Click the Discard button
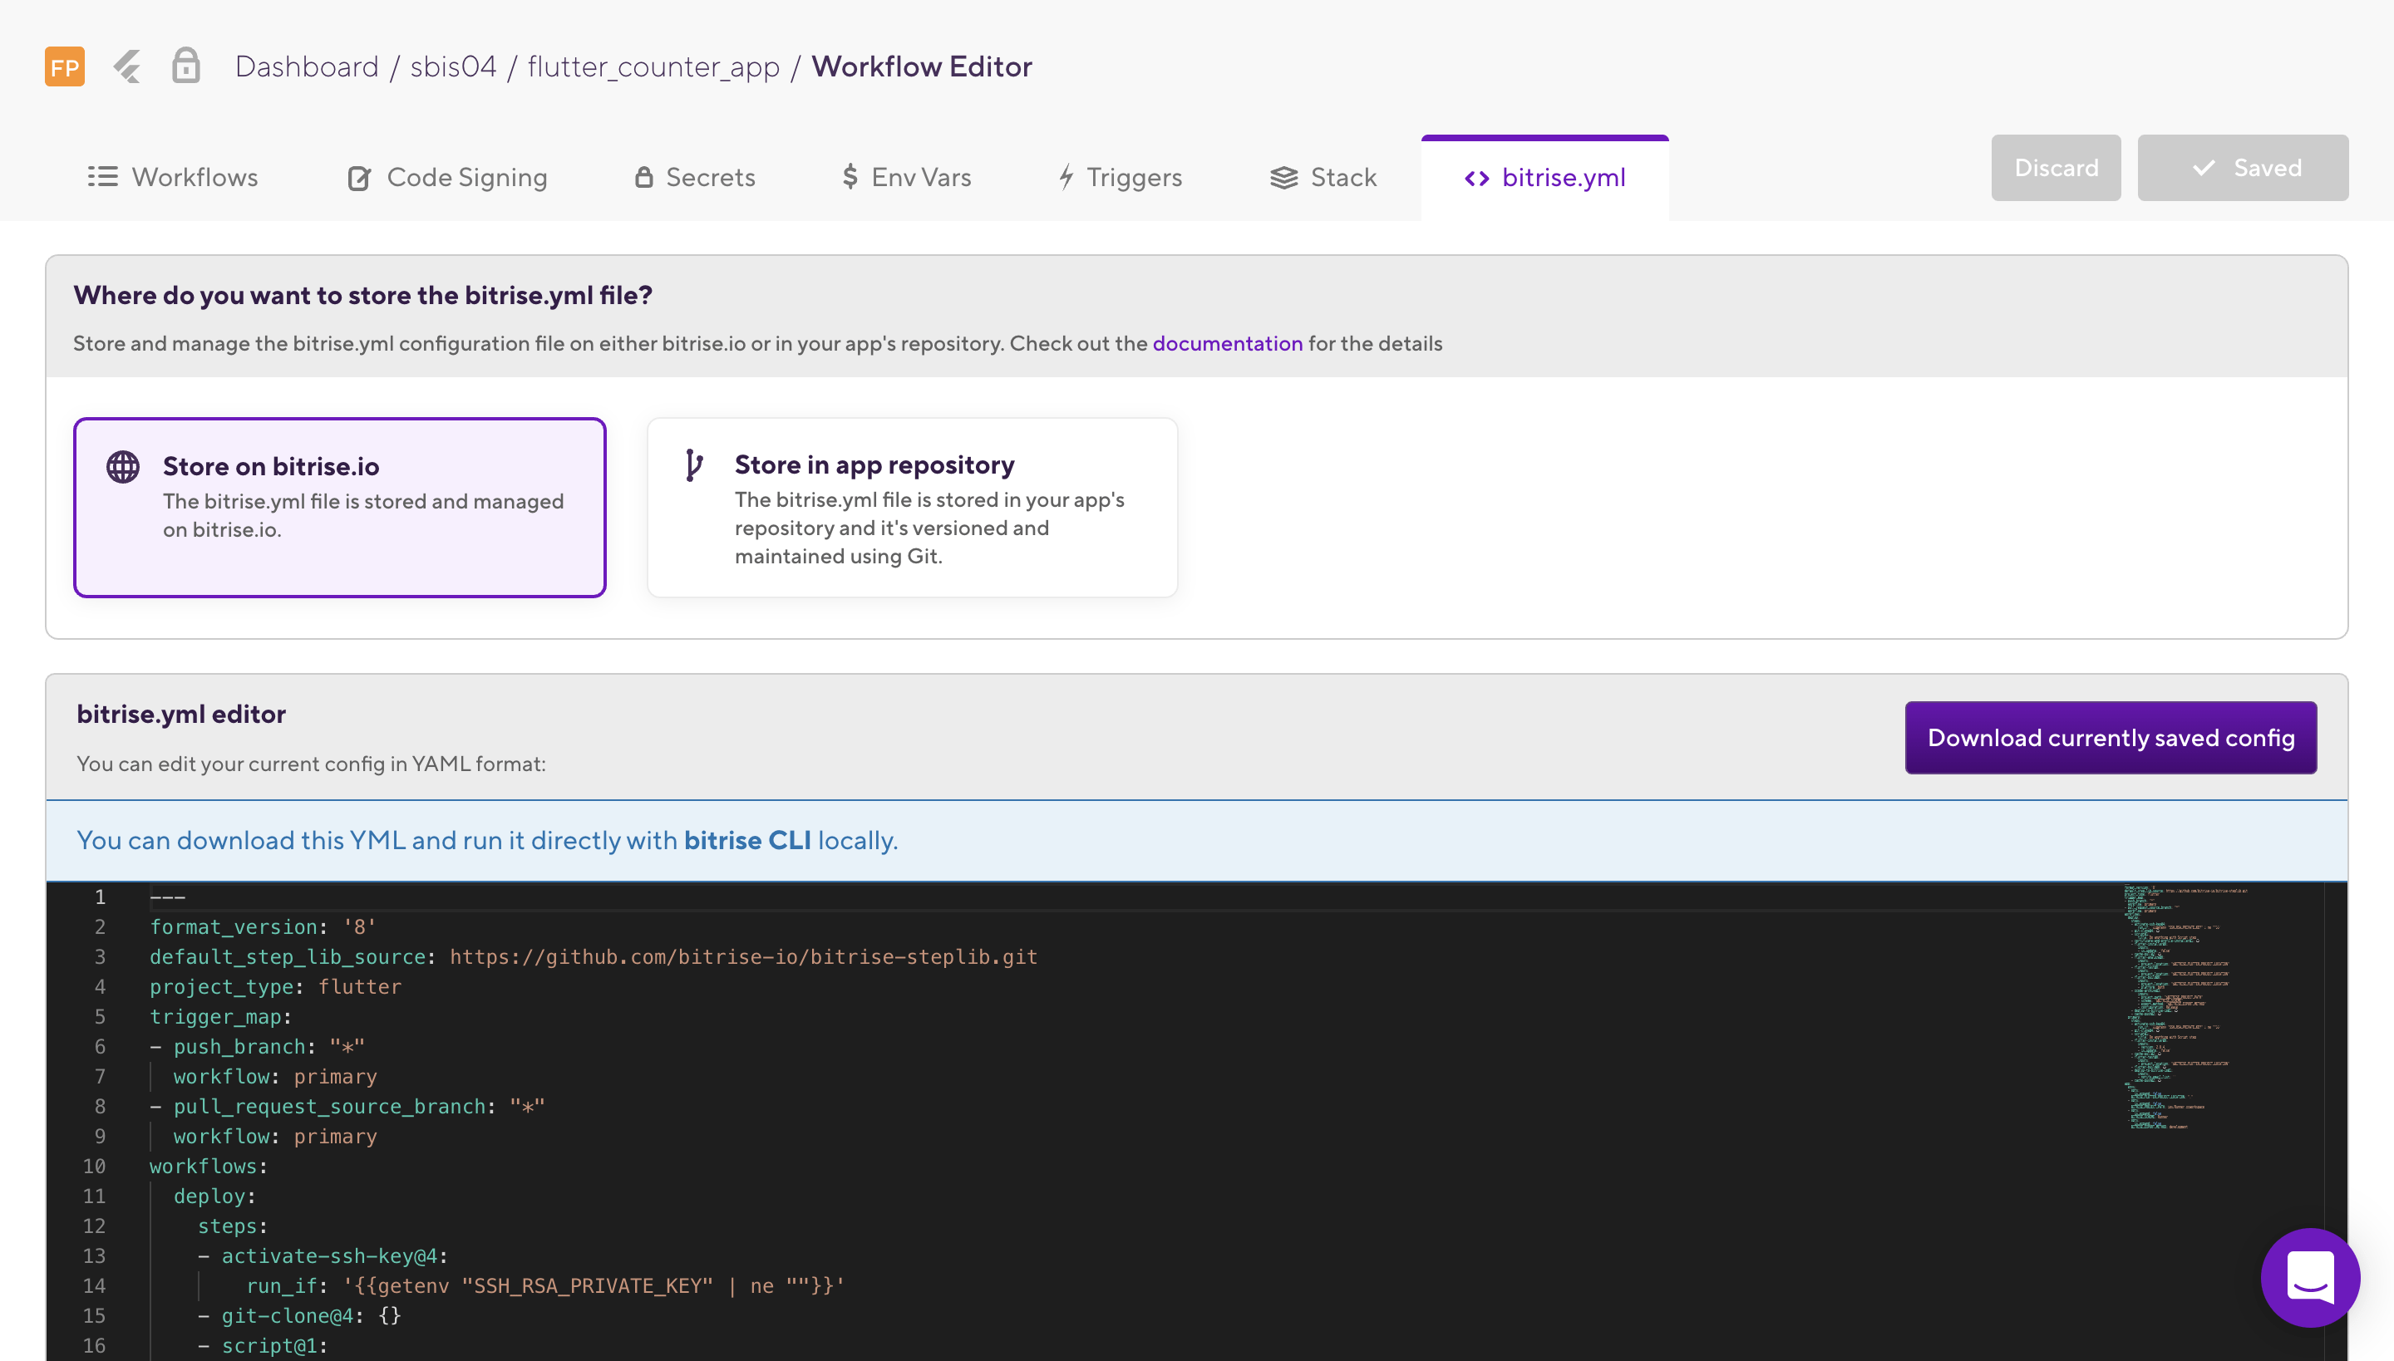 [x=2056, y=167]
